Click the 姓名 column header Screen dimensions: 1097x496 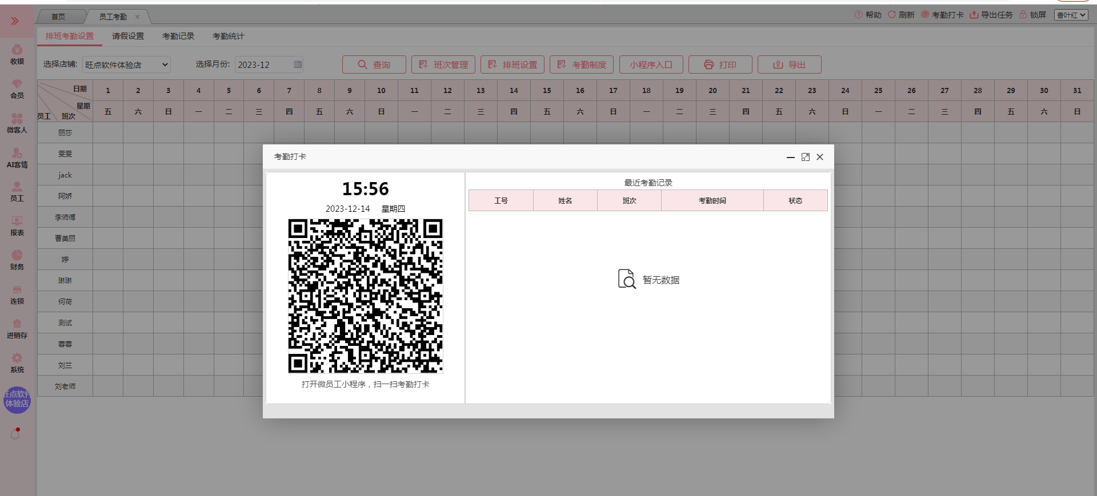pyautogui.click(x=565, y=200)
